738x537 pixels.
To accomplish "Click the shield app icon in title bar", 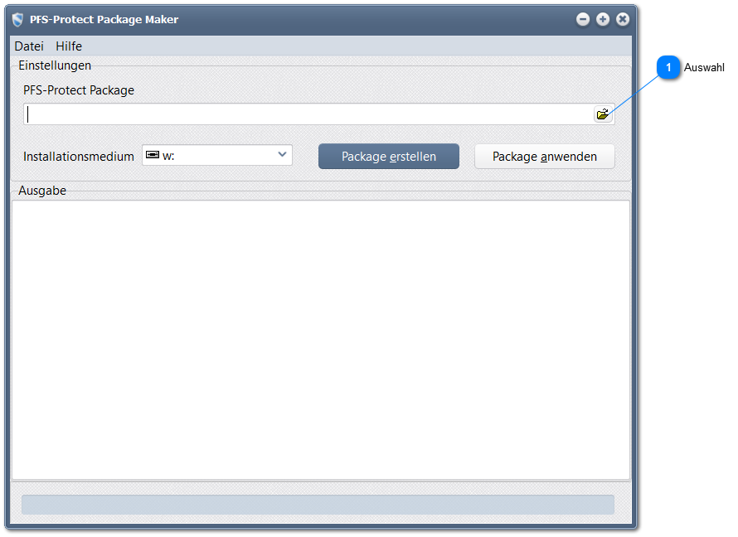I will pos(17,19).
